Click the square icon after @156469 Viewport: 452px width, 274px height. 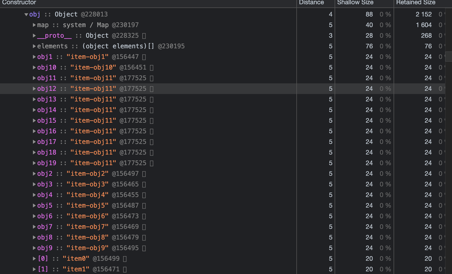coord(144,227)
